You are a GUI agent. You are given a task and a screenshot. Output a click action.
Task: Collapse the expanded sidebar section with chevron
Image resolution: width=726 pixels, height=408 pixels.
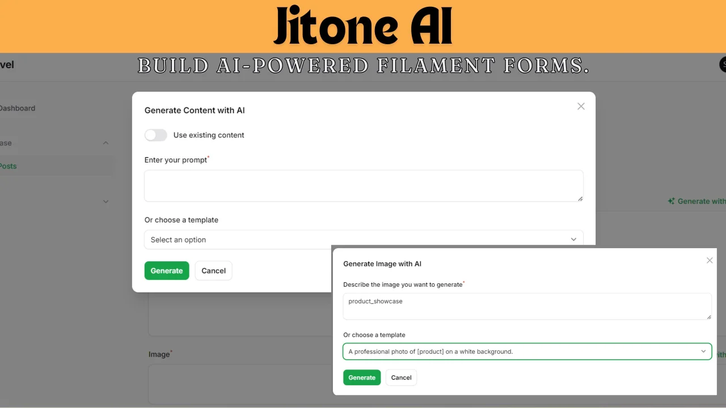[105, 143]
